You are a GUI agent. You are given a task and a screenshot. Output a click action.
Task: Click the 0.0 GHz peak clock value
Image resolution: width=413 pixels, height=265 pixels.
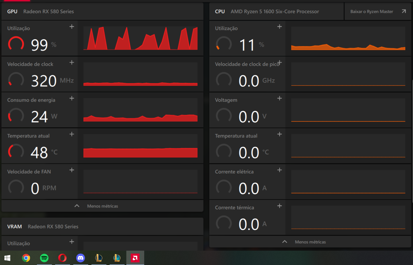(257, 81)
